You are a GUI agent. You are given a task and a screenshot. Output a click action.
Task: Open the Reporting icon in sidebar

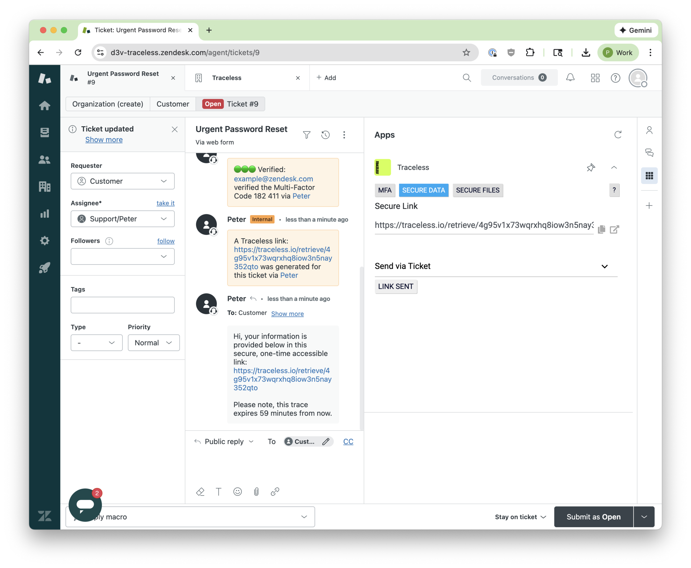click(45, 214)
